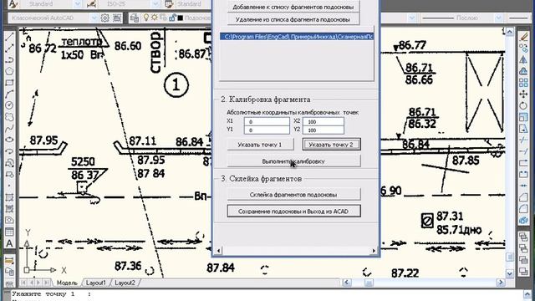
Task: Open the Послою linetype dropdown
Action: click(x=498, y=18)
